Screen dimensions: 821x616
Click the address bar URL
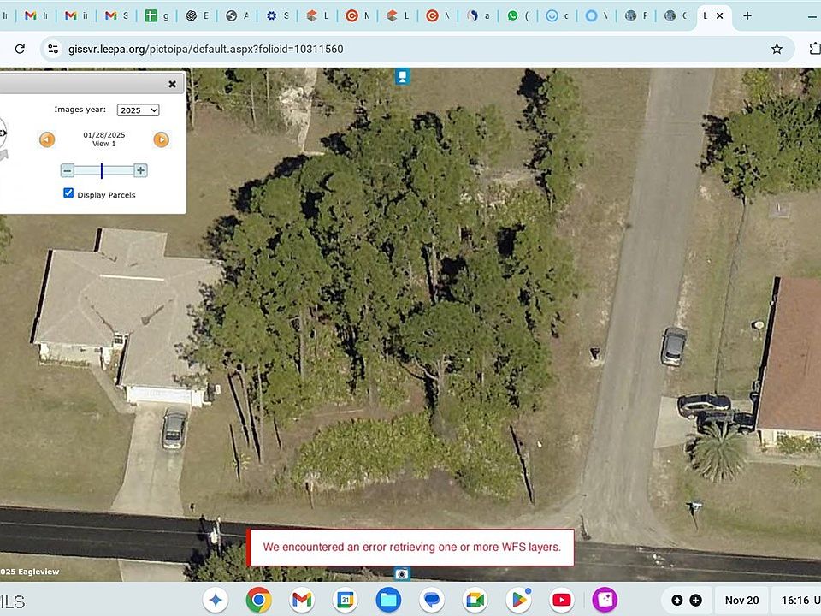click(x=205, y=49)
